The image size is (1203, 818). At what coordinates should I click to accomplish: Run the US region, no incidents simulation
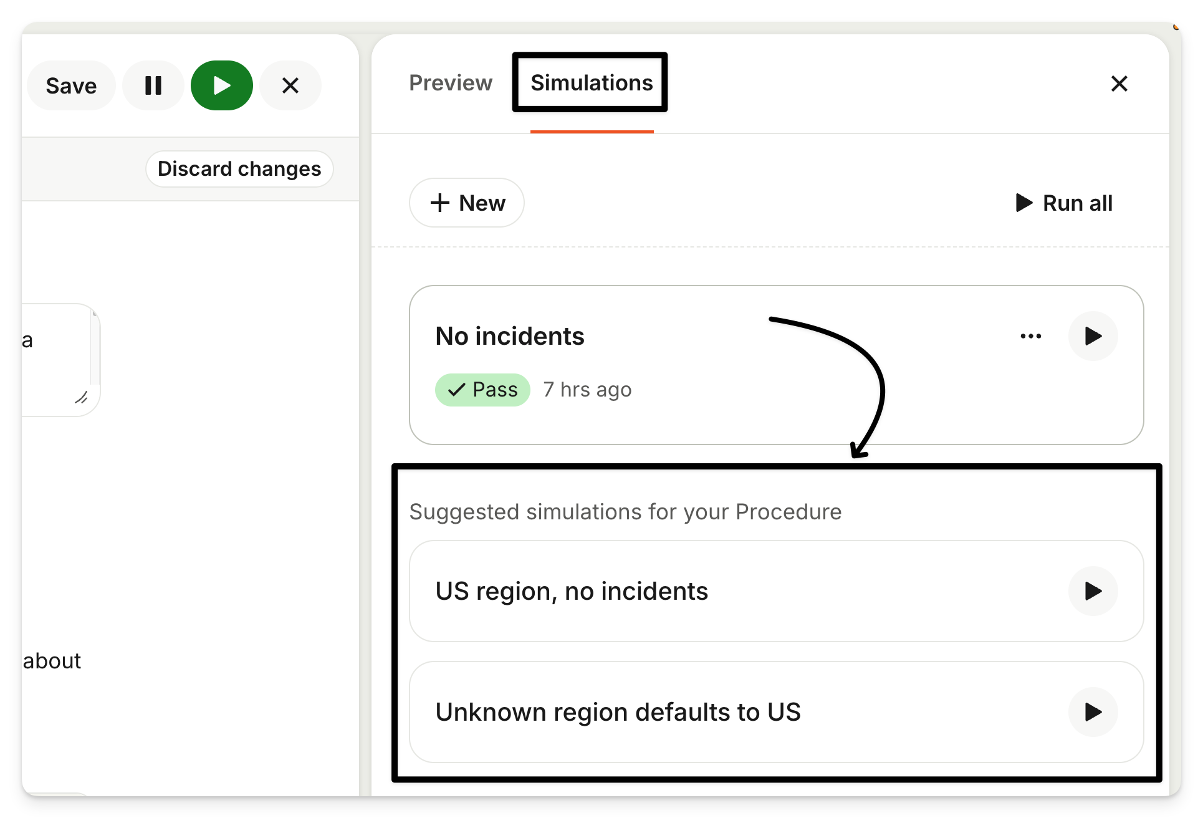(x=1093, y=591)
